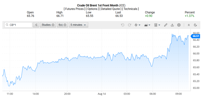Screen dimensions: 202x96
Task: Open the Futures Prices link
Action: (74, 9)
